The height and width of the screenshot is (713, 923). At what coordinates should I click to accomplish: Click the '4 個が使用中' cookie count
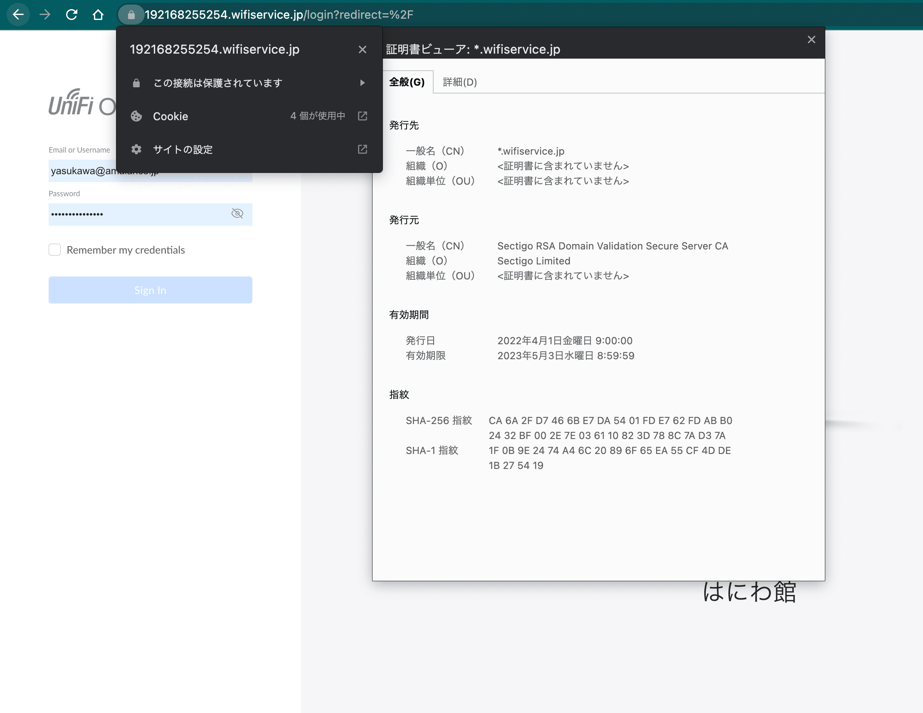point(317,116)
